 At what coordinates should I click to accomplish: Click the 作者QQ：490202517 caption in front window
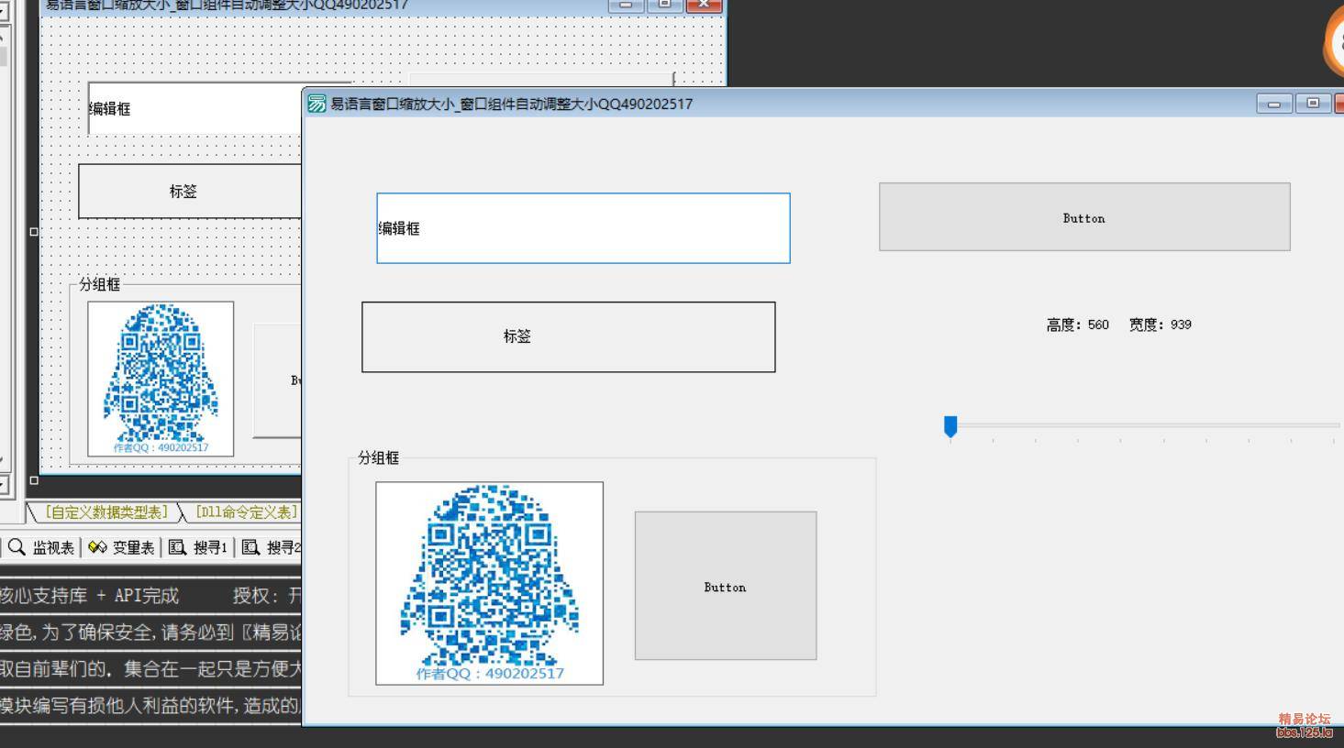pyautogui.click(x=490, y=673)
